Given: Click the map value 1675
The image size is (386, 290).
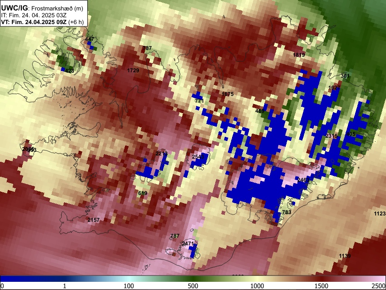Looking at the screenshot, I should (x=228, y=94).
